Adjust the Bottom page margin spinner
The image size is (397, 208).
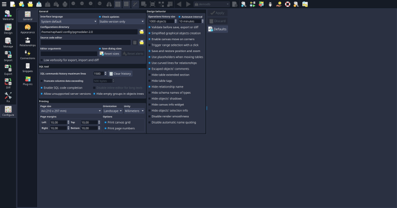click(x=90, y=128)
